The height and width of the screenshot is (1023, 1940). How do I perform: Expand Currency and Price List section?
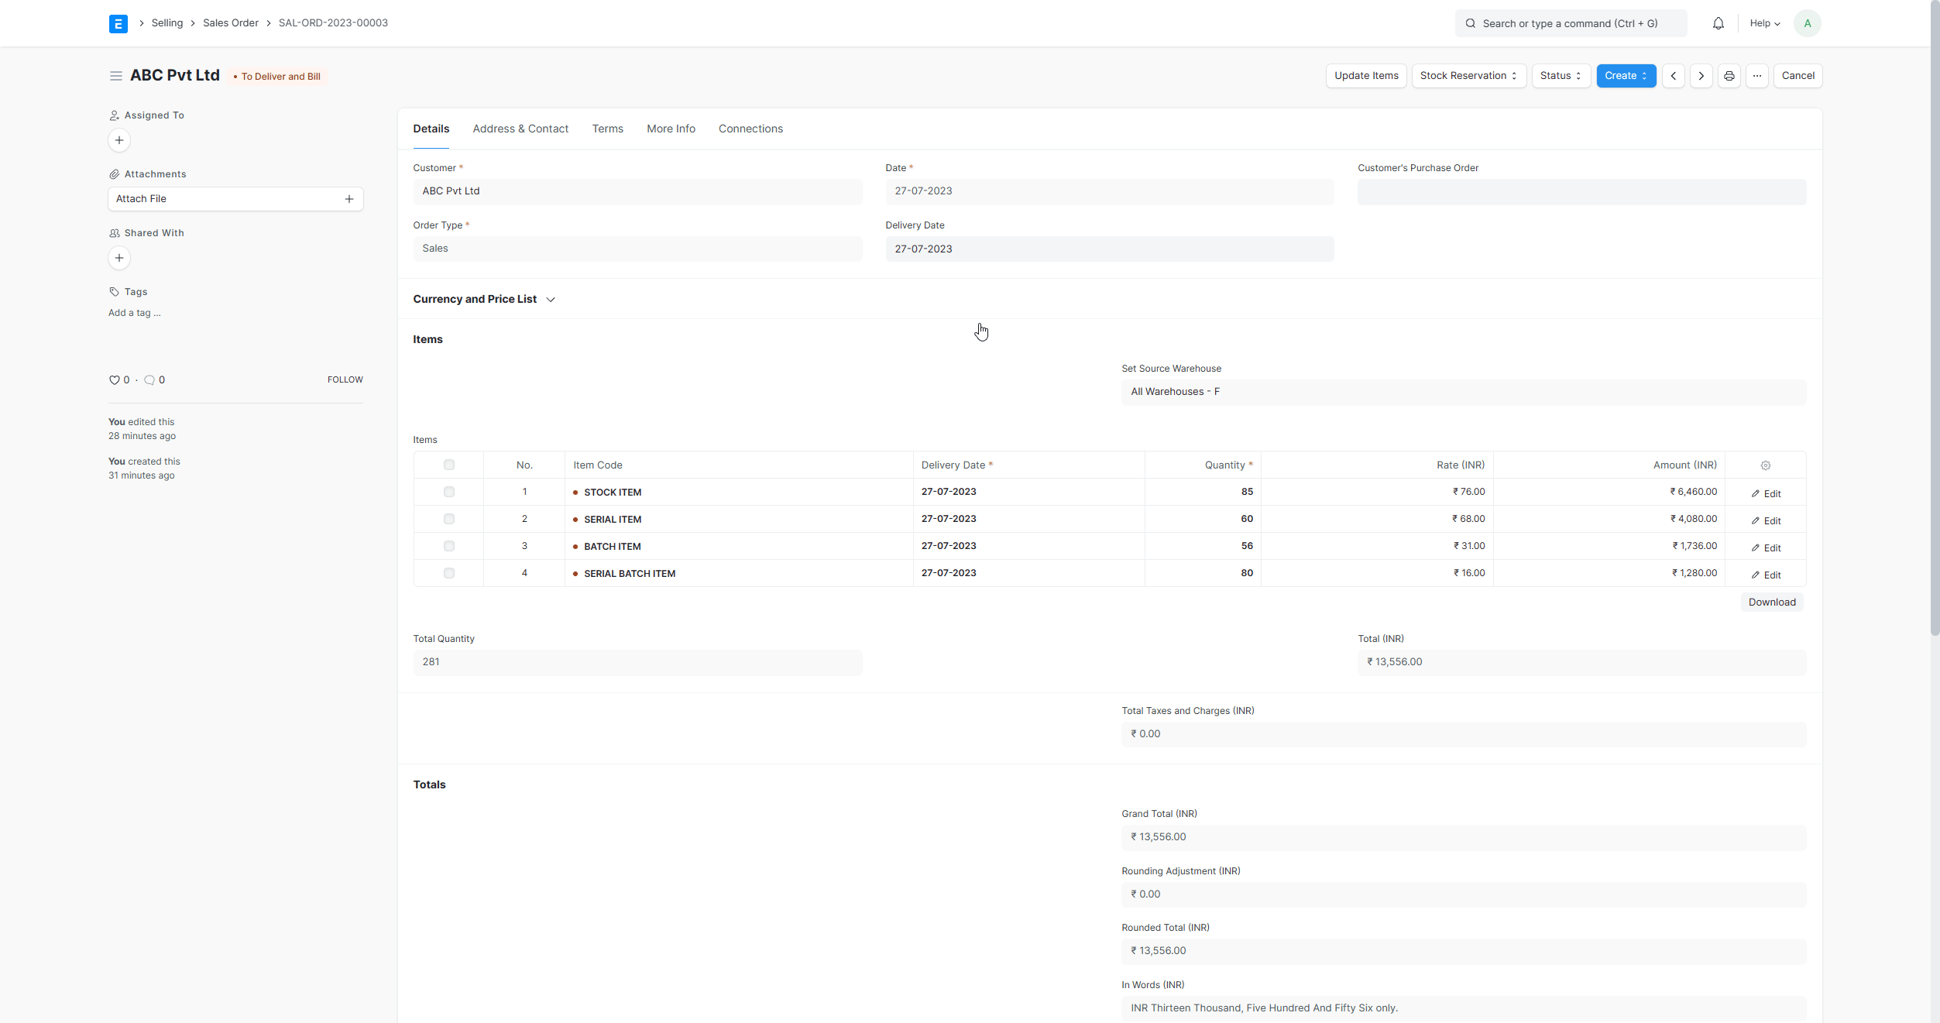point(551,299)
